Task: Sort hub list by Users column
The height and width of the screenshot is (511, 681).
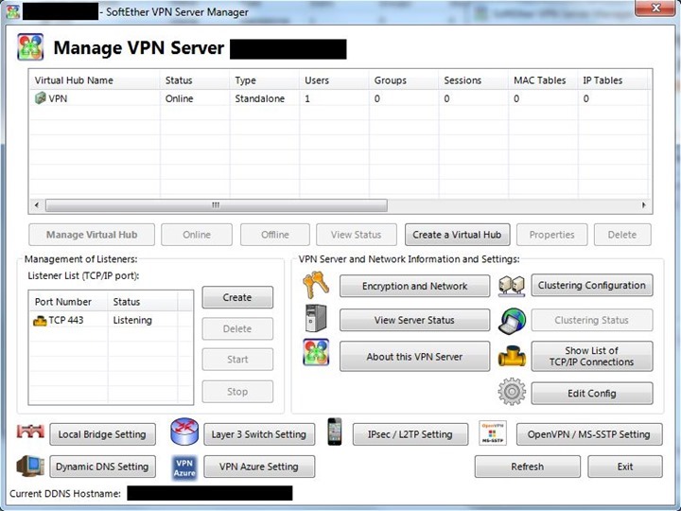Action: pos(334,79)
